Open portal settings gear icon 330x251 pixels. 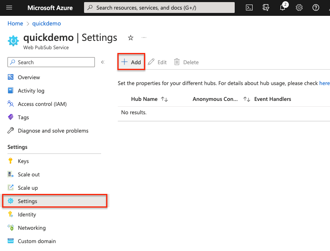(x=299, y=8)
